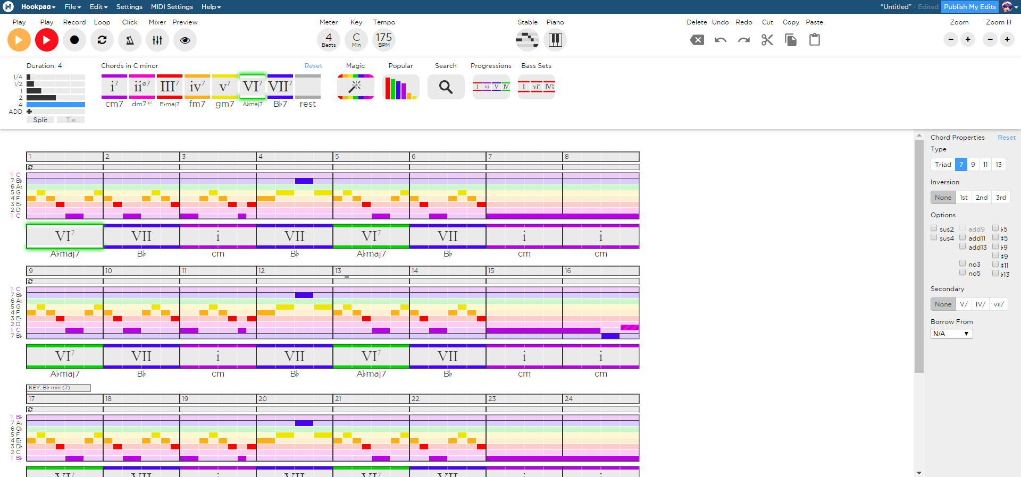Click the vertical scrollbar down arrow

[919, 473]
